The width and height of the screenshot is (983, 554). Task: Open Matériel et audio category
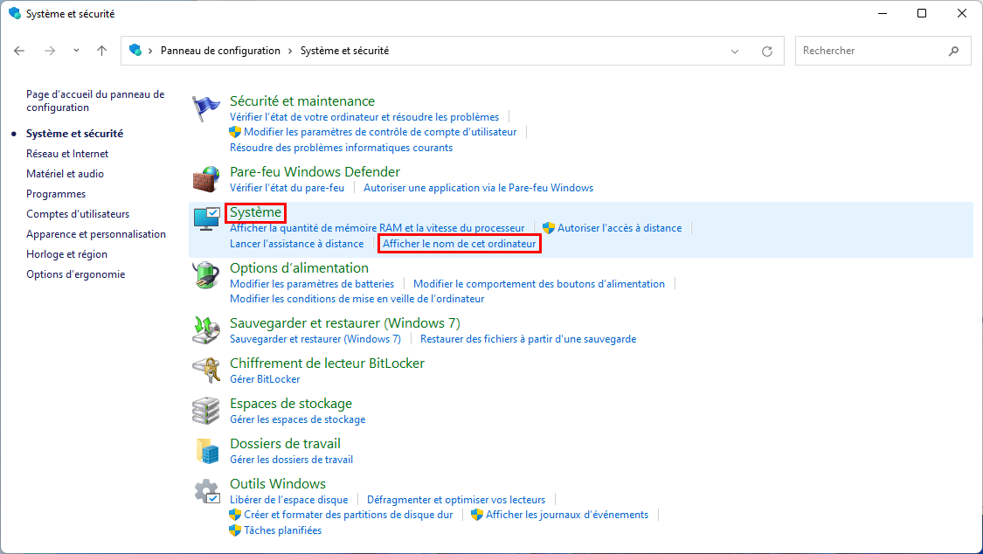point(66,174)
